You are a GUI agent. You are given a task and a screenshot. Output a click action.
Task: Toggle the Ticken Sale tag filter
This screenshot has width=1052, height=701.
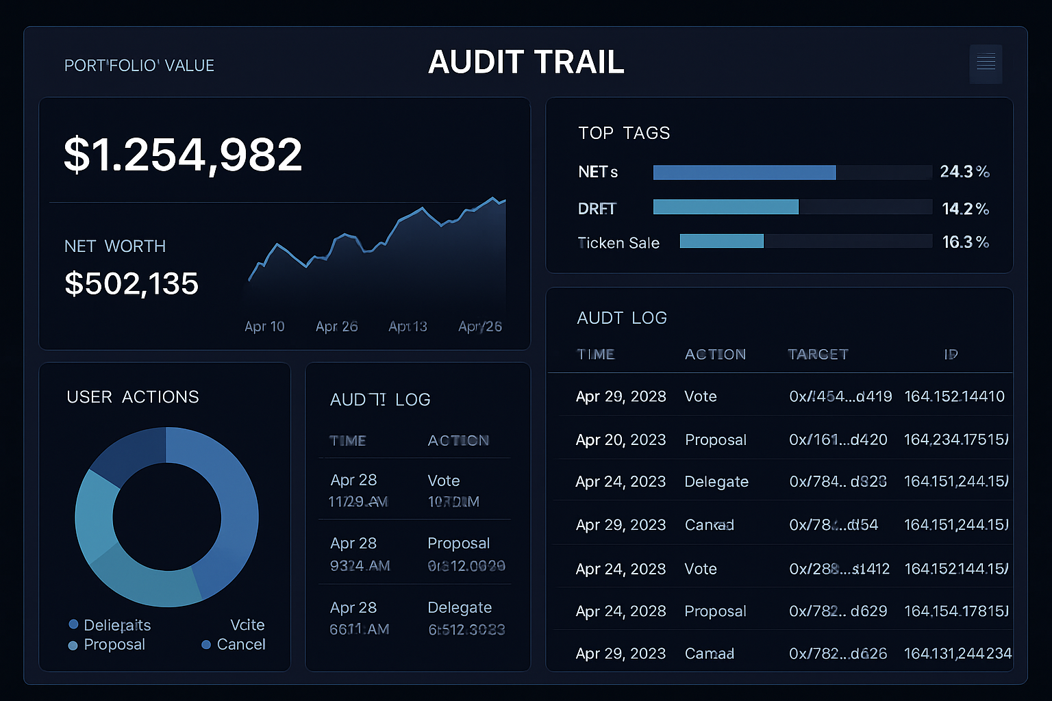(618, 242)
